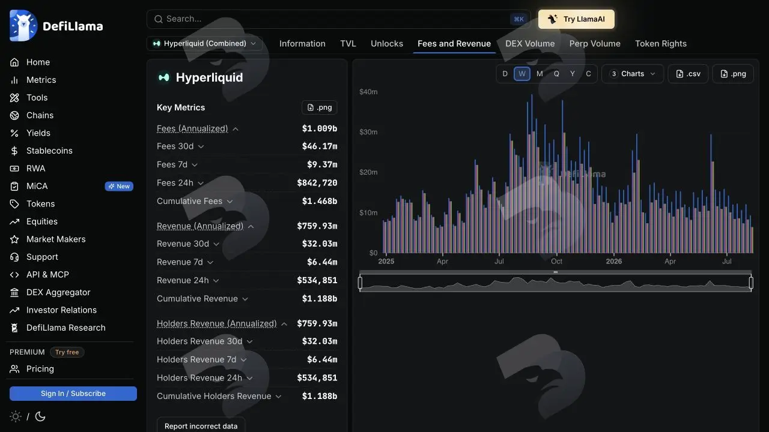The height and width of the screenshot is (432, 769).
Task: Open Yields from the percent icon
Action: point(14,133)
